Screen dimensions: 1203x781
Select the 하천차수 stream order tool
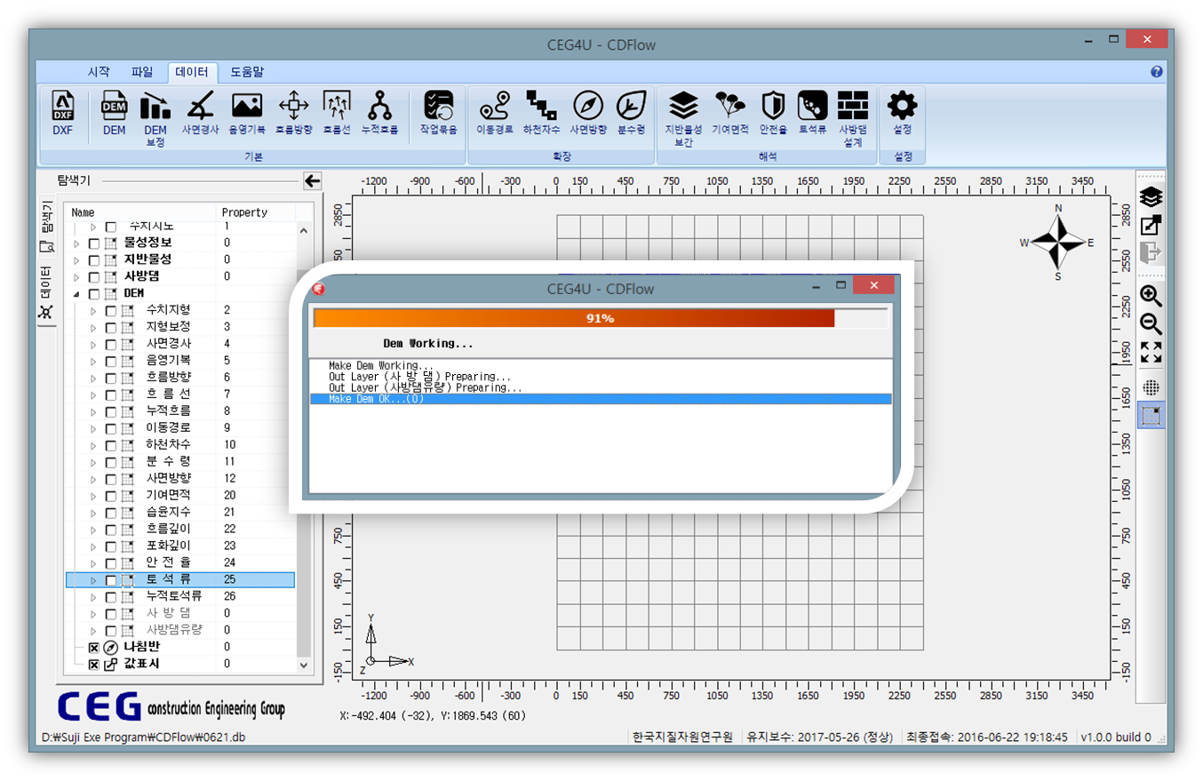click(541, 114)
